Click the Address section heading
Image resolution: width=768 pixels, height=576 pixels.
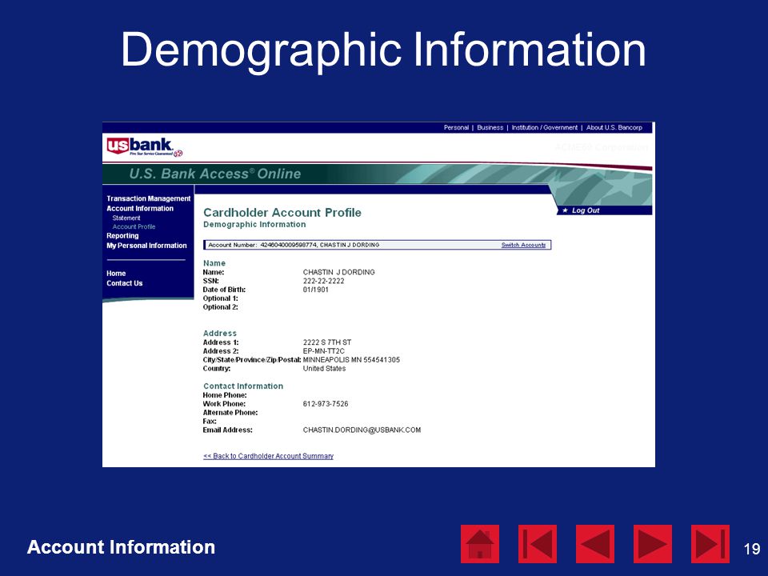coord(219,333)
